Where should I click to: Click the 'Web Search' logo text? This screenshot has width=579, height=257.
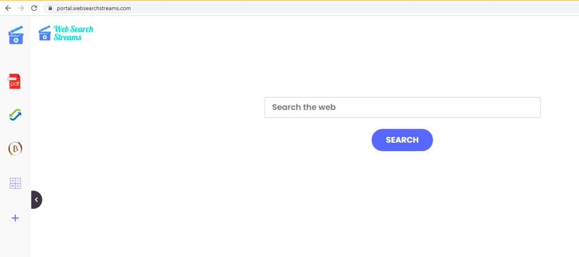74,29
